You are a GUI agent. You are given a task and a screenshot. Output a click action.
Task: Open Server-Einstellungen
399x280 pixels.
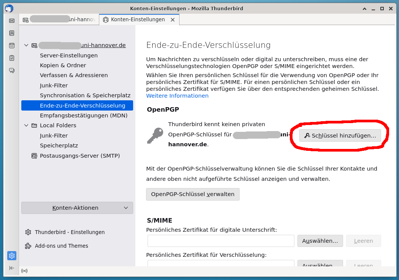pos(69,55)
